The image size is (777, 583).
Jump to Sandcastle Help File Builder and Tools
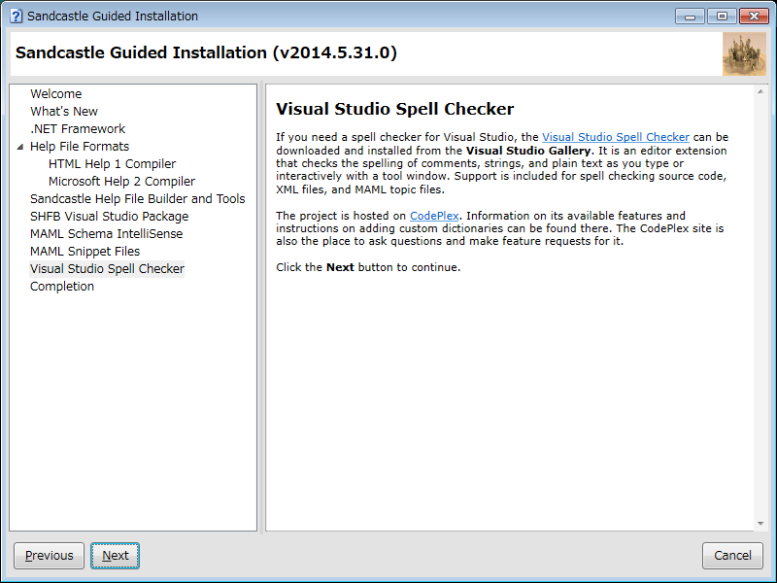click(138, 199)
